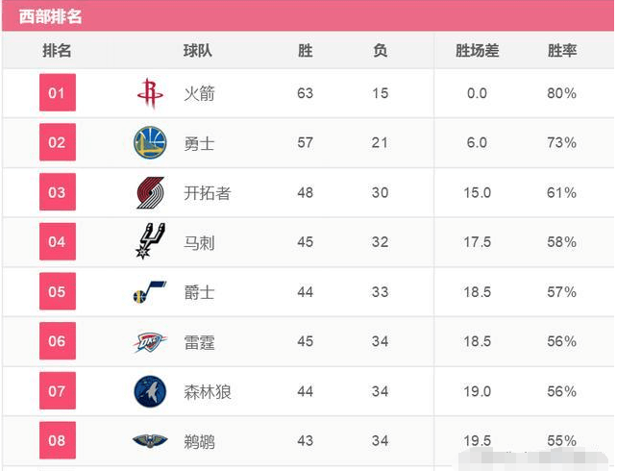This screenshot has height=471, width=617.
Task: Click the Spurs team logo
Action: (150, 241)
